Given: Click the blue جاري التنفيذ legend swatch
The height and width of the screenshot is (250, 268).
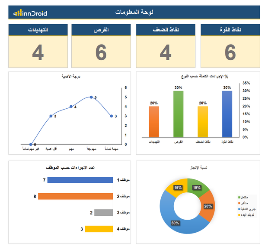Looking at the screenshot, I should [x=239, y=209].
